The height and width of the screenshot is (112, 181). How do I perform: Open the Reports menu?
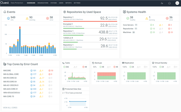(68, 3)
